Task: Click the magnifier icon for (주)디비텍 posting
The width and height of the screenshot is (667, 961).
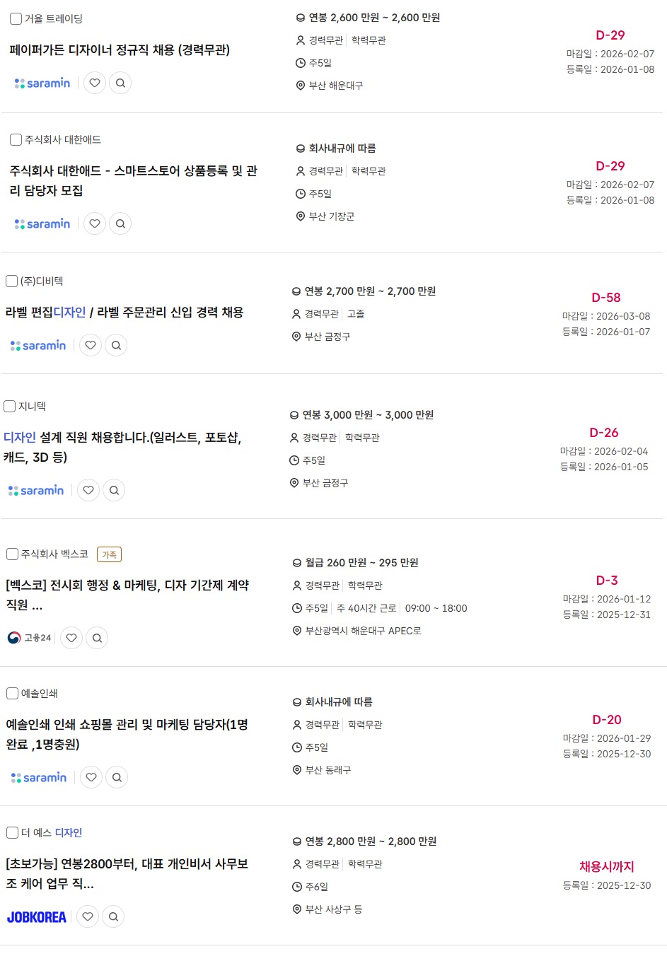Action: tap(117, 345)
